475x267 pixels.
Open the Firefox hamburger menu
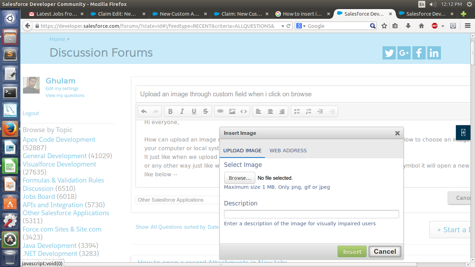coord(468,26)
